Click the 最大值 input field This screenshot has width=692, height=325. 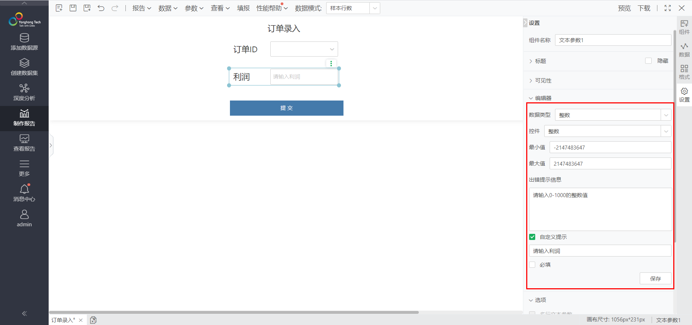coord(610,164)
